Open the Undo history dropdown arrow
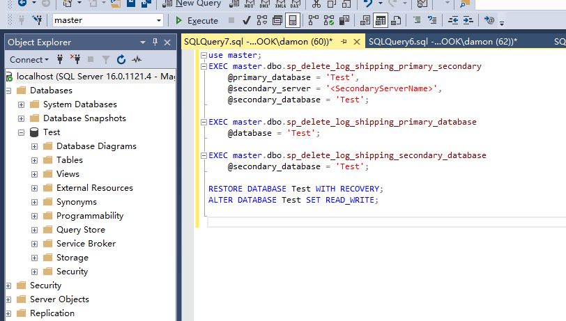This screenshot has width=566, height=321. pyautogui.click(x=380, y=3)
